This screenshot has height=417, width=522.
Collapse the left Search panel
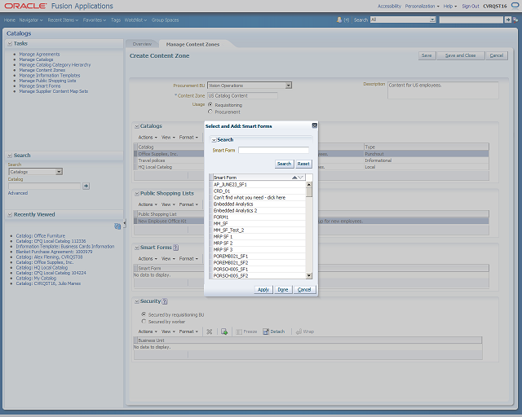point(10,156)
